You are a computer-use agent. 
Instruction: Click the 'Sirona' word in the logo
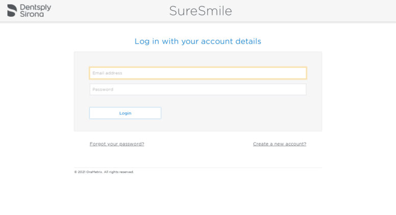pos(32,14)
